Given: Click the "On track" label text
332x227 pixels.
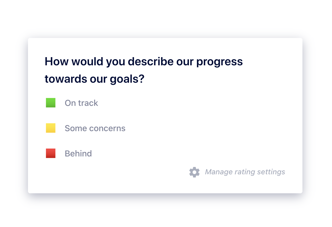Looking at the screenshot, I should click(x=82, y=103).
